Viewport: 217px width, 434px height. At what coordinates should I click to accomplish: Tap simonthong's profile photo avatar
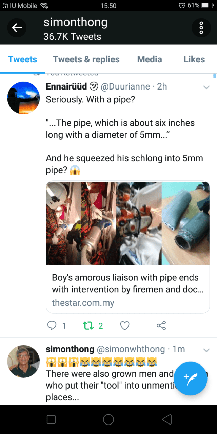(x=23, y=361)
